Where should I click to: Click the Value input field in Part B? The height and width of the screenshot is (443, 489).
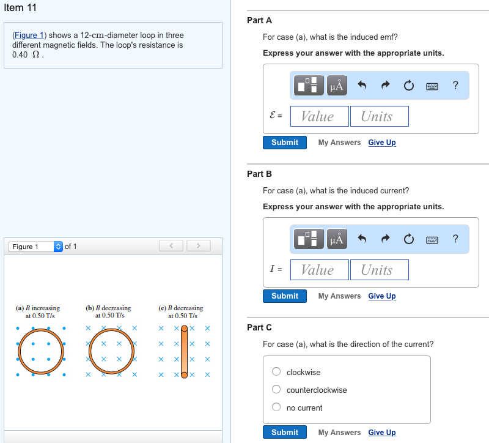point(319,270)
